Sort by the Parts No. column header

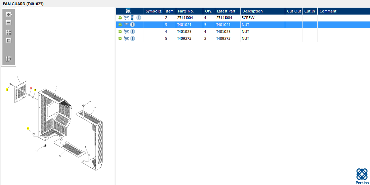189,11
